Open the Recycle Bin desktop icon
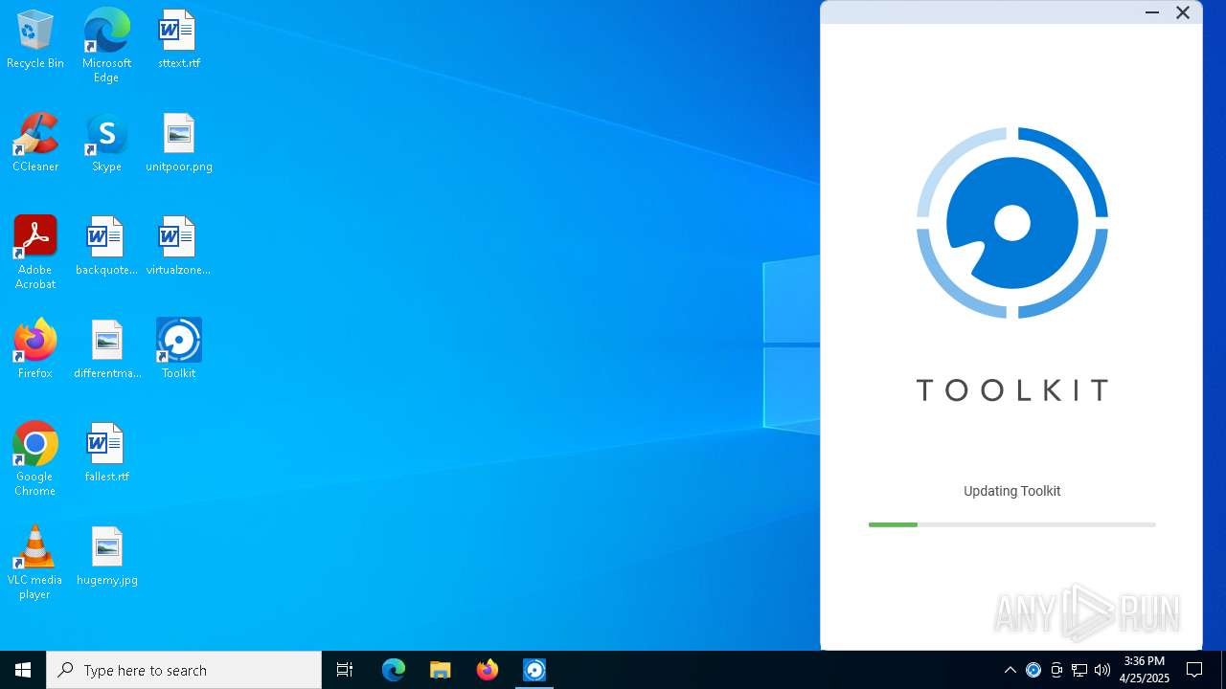Image resolution: width=1226 pixels, height=689 pixels. pyautogui.click(x=34, y=39)
